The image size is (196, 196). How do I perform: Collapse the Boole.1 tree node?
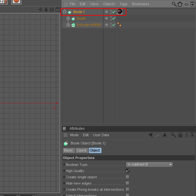(64, 12)
